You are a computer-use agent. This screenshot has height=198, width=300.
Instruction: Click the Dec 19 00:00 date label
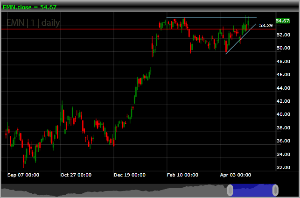tap(130, 175)
